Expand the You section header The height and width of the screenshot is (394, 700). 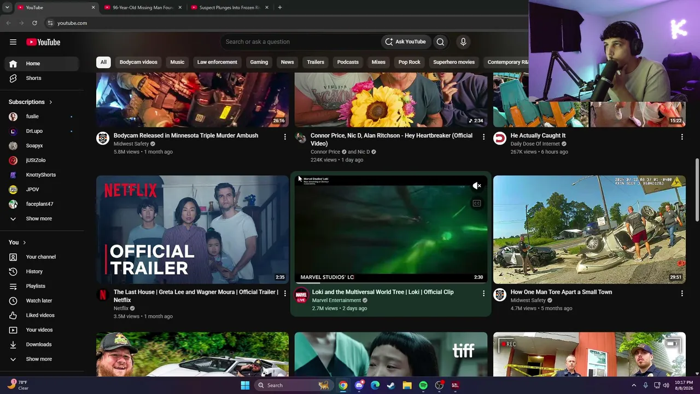(17, 242)
